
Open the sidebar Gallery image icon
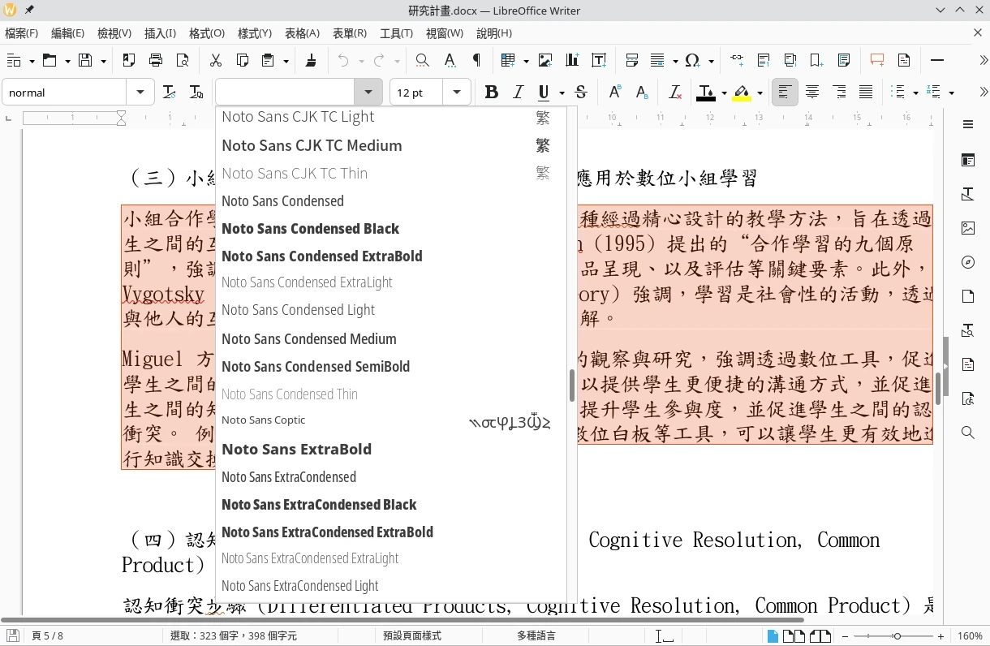point(967,228)
